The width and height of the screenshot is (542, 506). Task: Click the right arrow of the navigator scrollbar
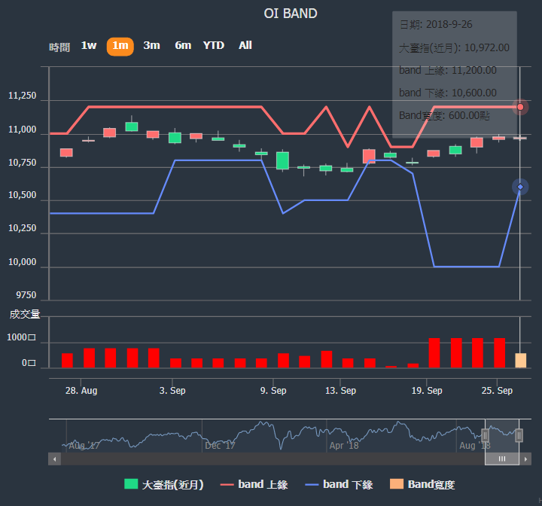pyautogui.click(x=525, y=459)
